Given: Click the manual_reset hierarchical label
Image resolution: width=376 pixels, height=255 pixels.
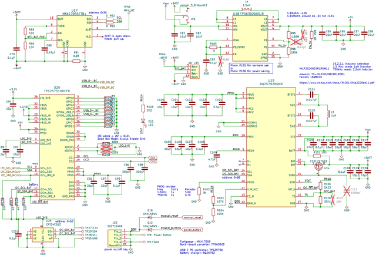Looking at the screenshot, I should (x=193, y=217).
